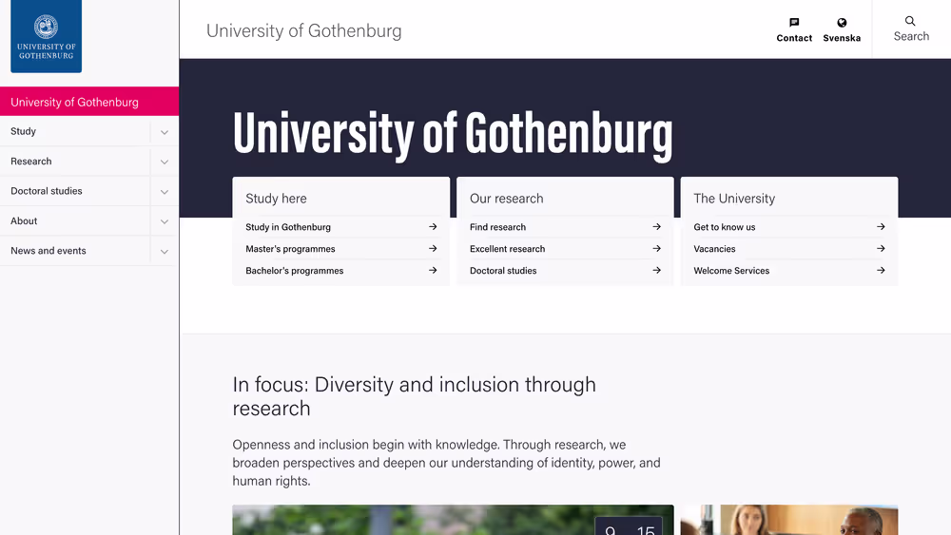The height and width of the screenshot is (535, 951).
Task: Click arrow beside Get to know us
Action: (x=881, y=226)
